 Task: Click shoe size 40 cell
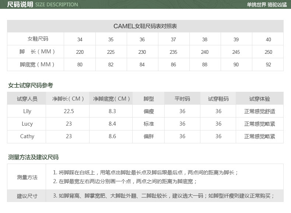[x=269, y=39]
